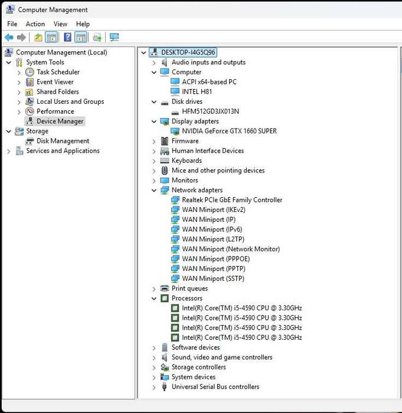Open the Help menu

click(83, 24)
